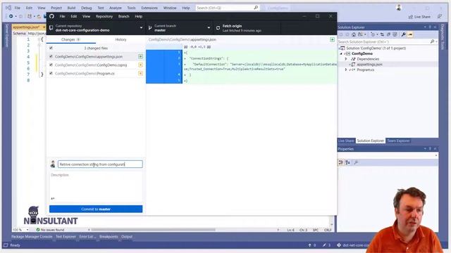Click the pending changes pencil status icon
451x253 pixels.
point(324,245)
